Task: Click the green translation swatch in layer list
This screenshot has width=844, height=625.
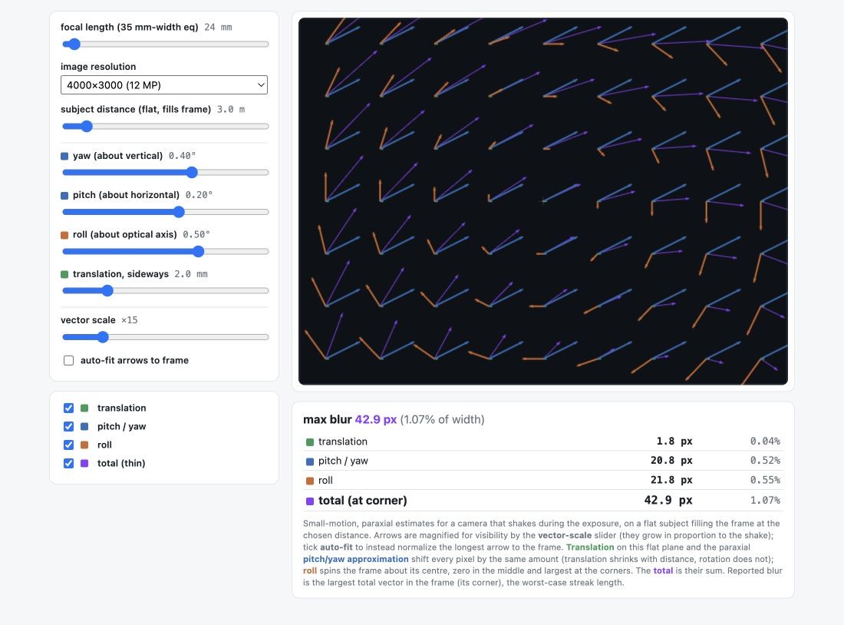Action: pyautogui.click(x=84, y=408)
